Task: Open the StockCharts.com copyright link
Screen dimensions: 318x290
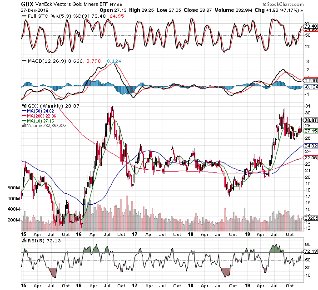Action: [x=283, y=4]
